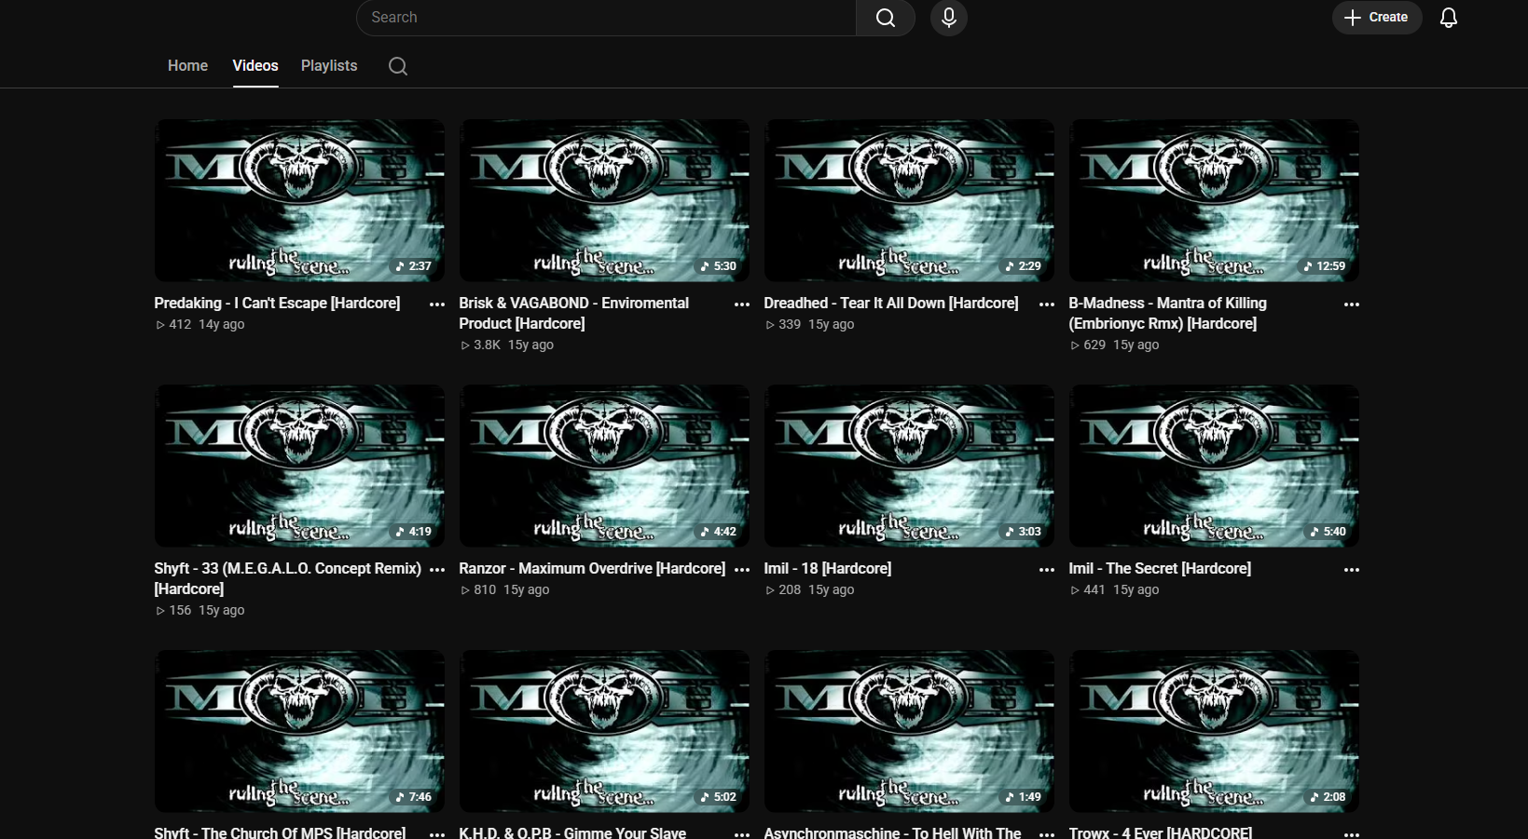Play the 2:29 Dreadhed thumbnail

(x=909, y=200)
